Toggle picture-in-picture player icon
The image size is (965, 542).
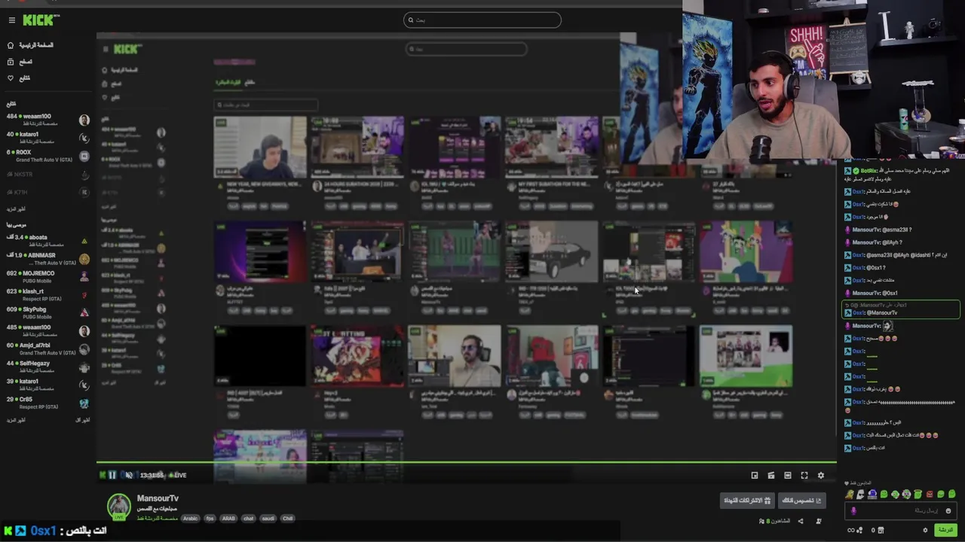[755, 475]
